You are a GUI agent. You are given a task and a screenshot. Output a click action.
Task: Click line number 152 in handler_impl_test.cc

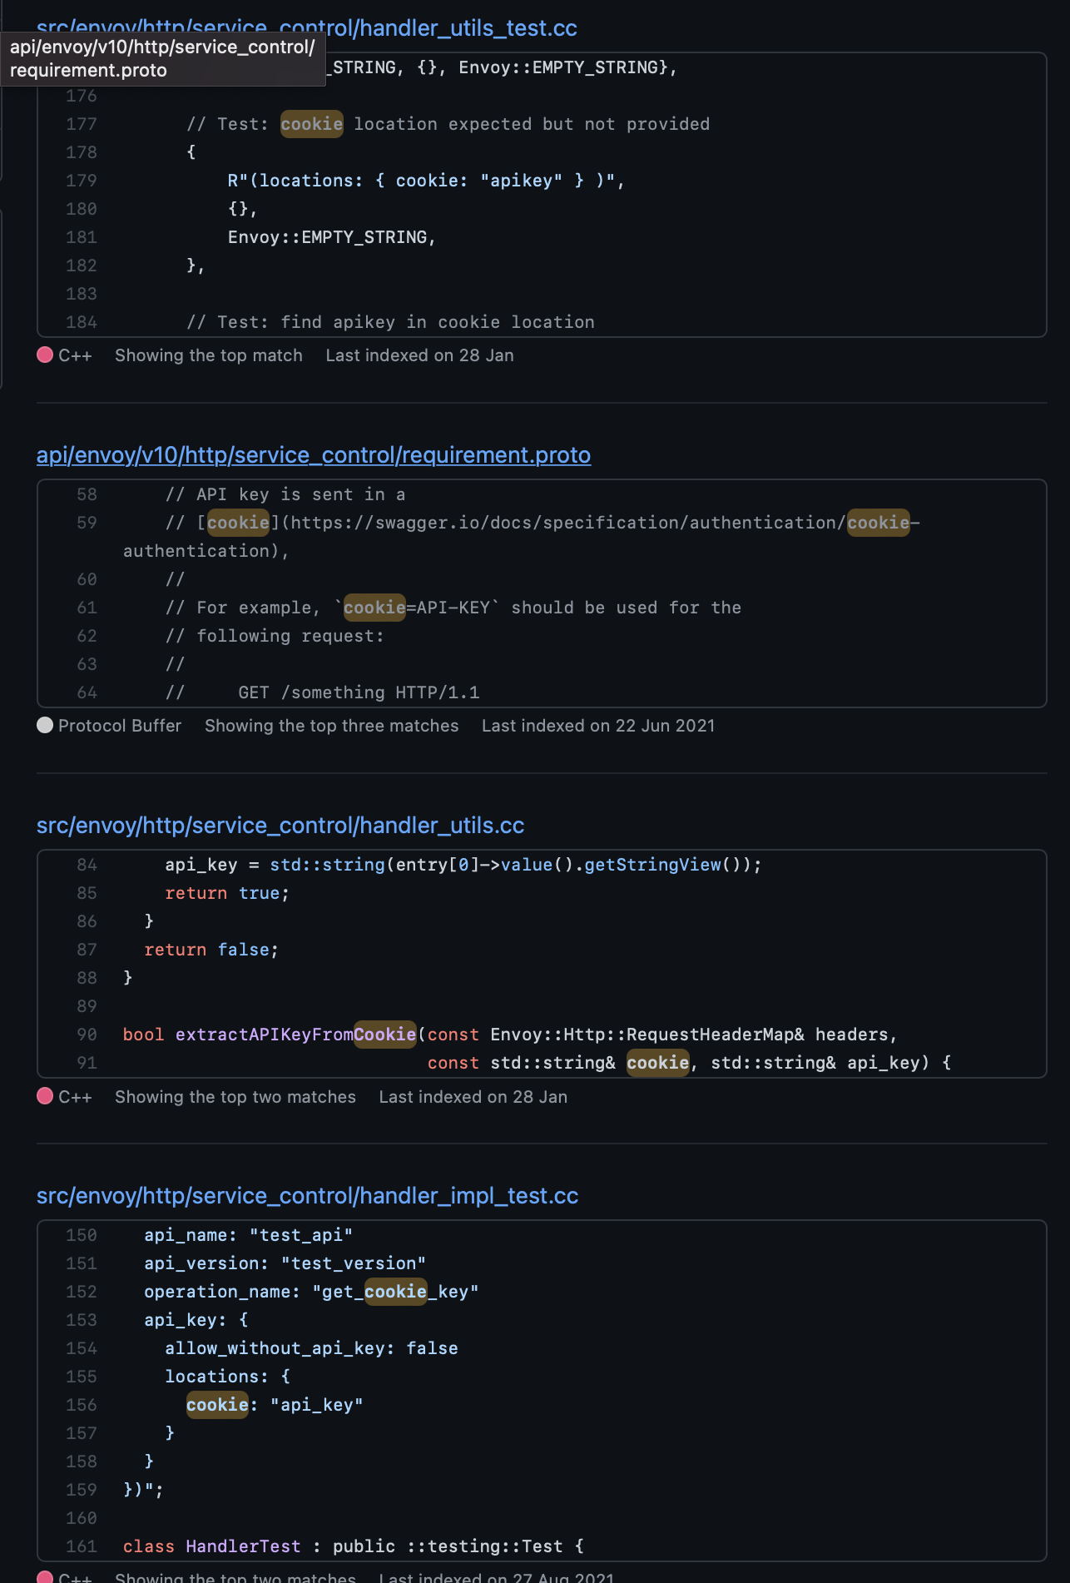(x=82, y=1292)
